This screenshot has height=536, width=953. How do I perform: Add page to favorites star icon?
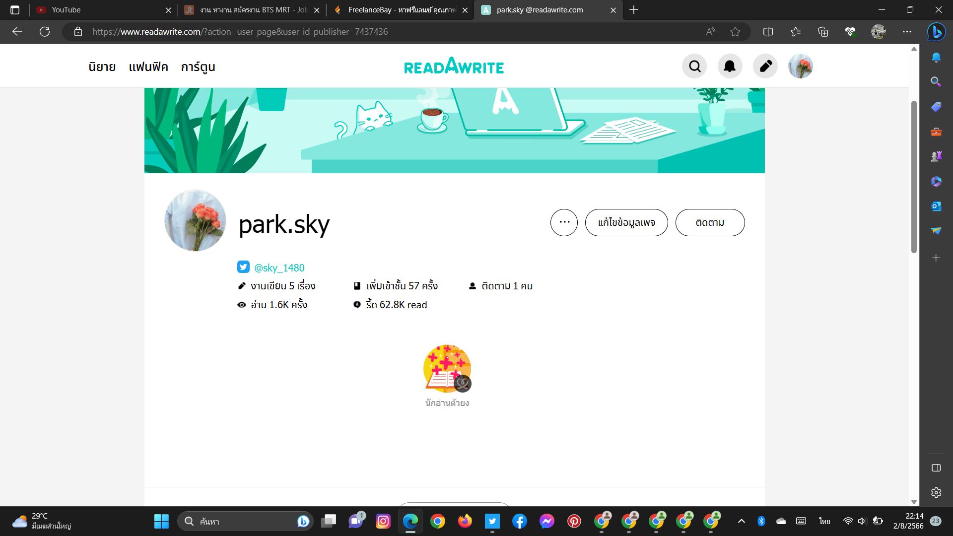pyautogui.click(x=735, y=32)
